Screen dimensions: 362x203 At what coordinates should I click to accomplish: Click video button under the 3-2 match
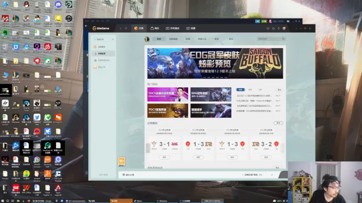[266, 157]
